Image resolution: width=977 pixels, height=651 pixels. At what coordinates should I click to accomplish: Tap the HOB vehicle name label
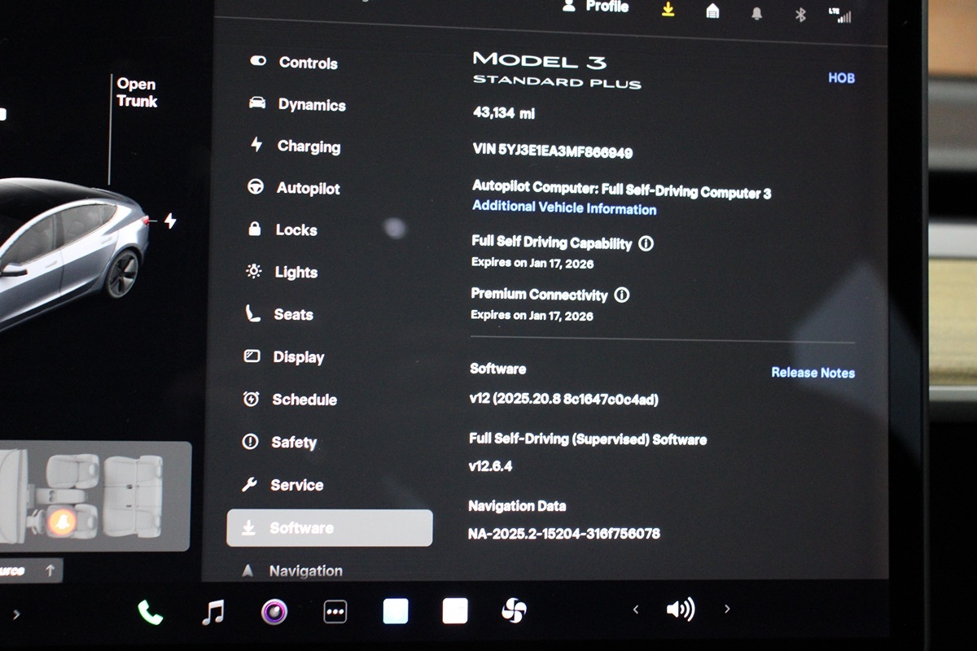(841, 78)
